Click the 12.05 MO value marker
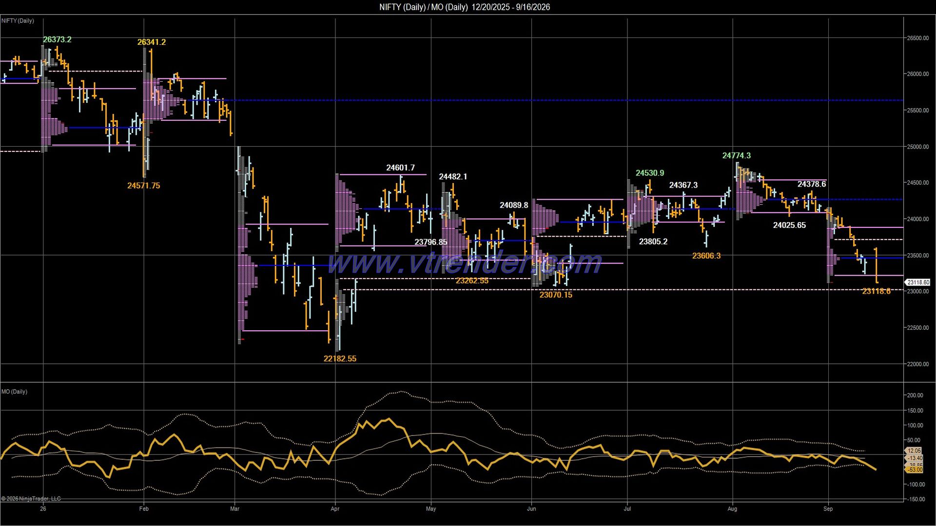The width and height of the screenshot is (936, 526). point(914,451)
